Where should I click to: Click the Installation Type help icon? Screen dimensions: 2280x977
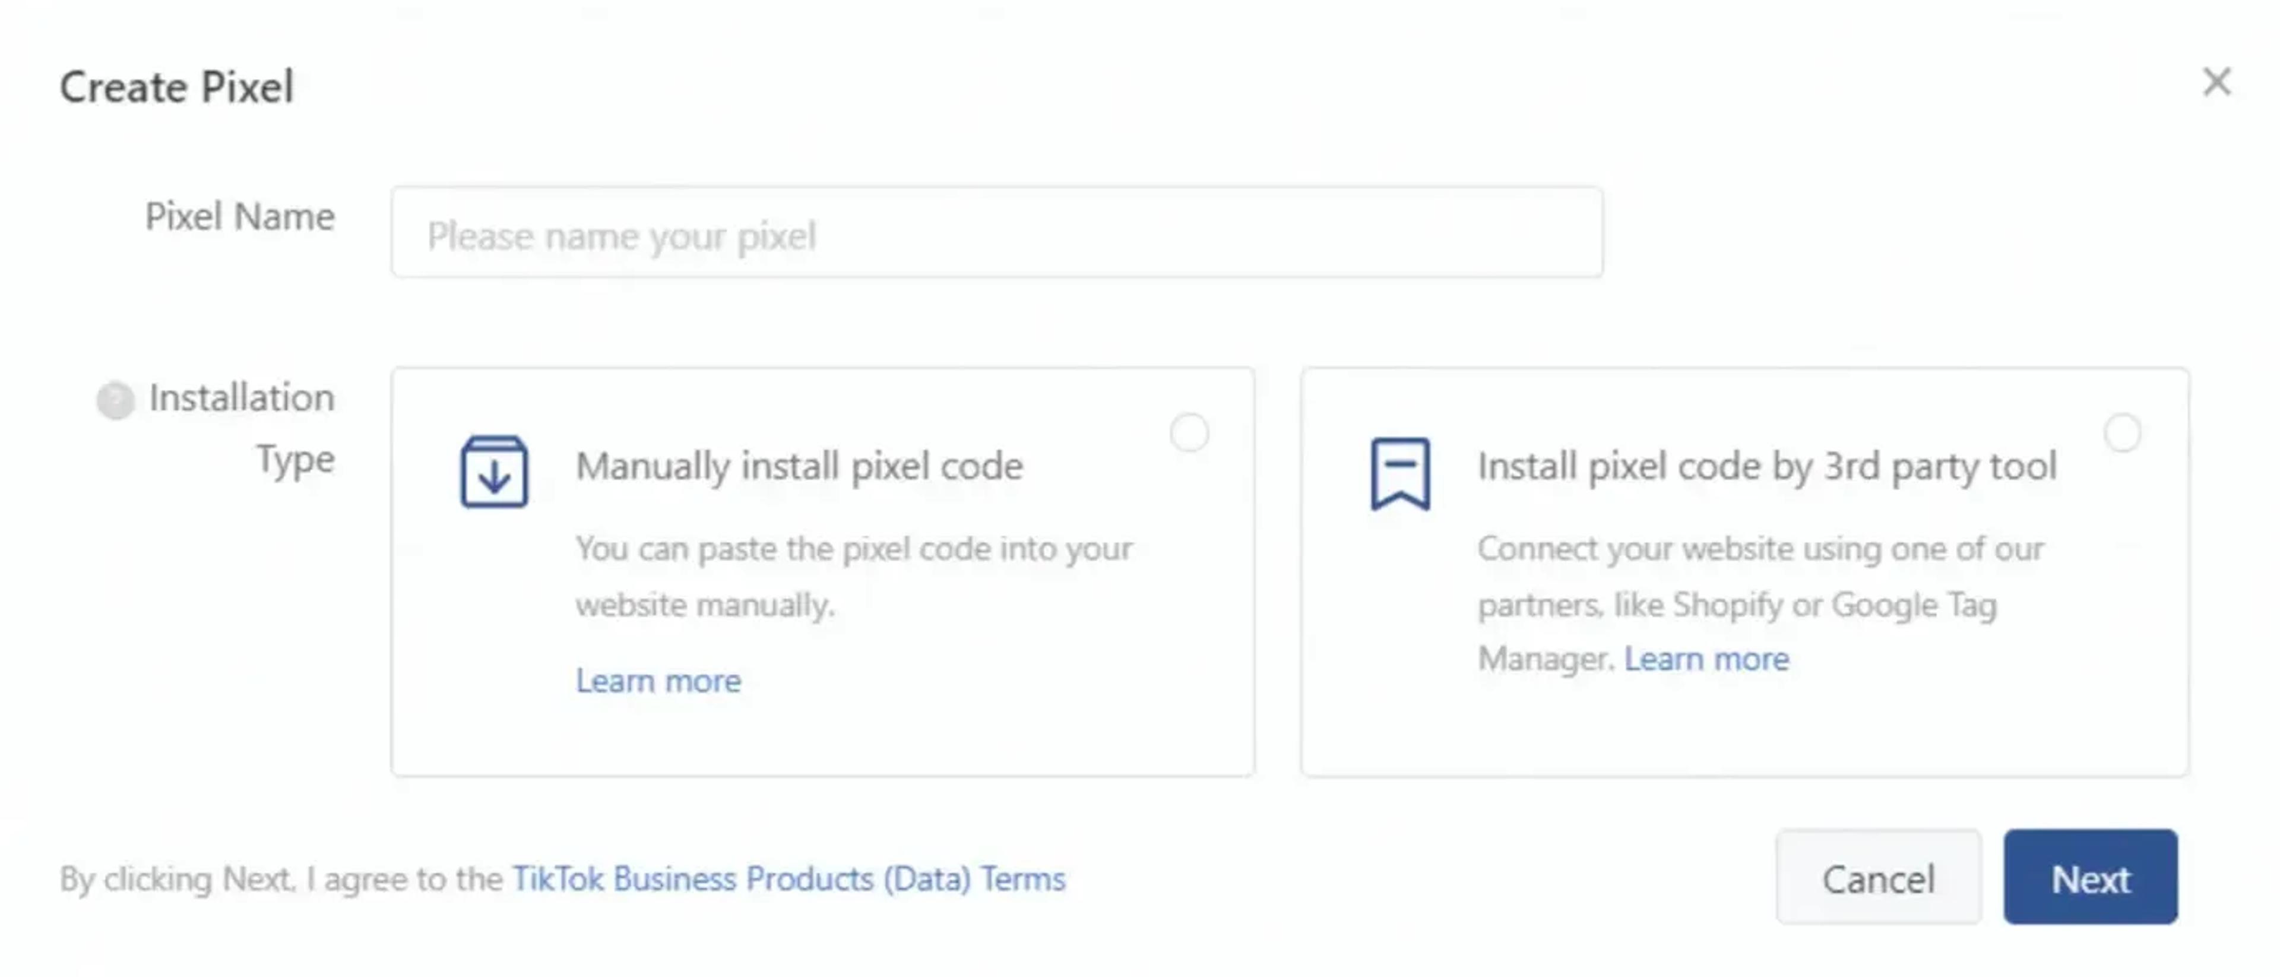(x=115, y=400)
